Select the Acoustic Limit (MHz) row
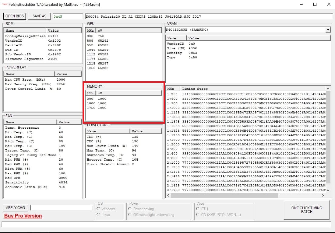This screenshot has height=233, width=335. [x=43, y=187]
